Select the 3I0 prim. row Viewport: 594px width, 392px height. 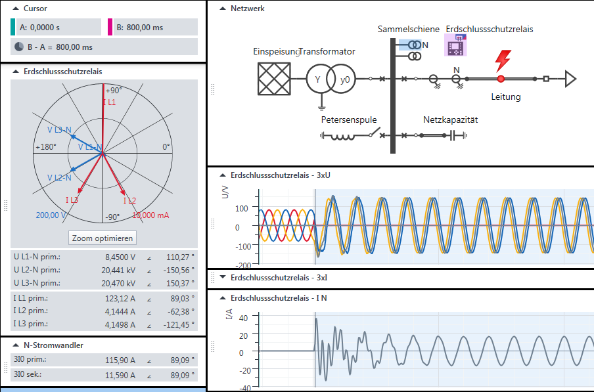tap(104, 360)
